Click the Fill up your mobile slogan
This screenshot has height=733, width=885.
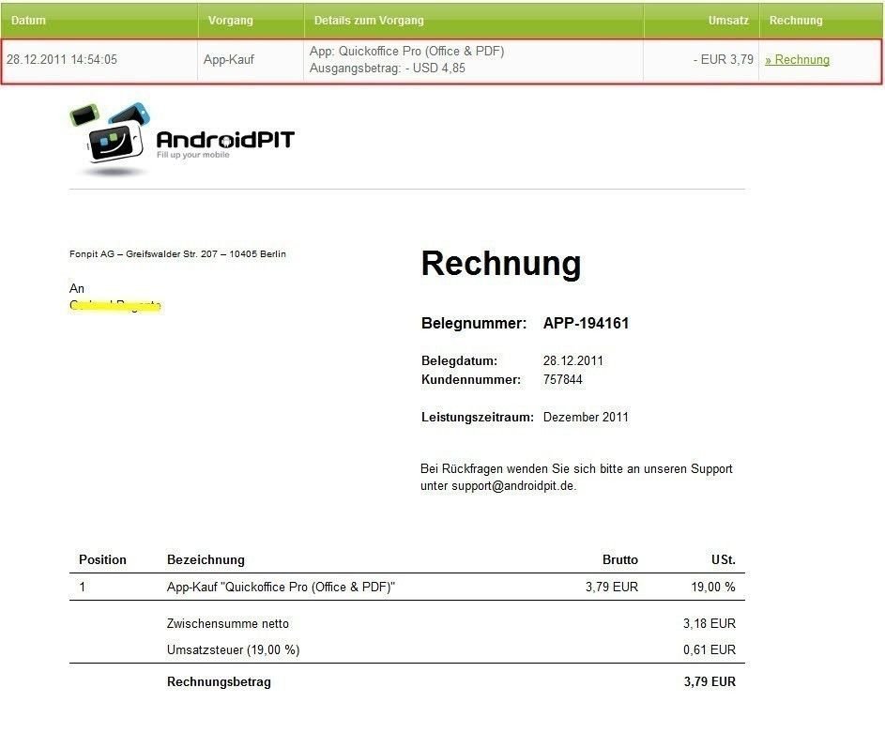193,155
